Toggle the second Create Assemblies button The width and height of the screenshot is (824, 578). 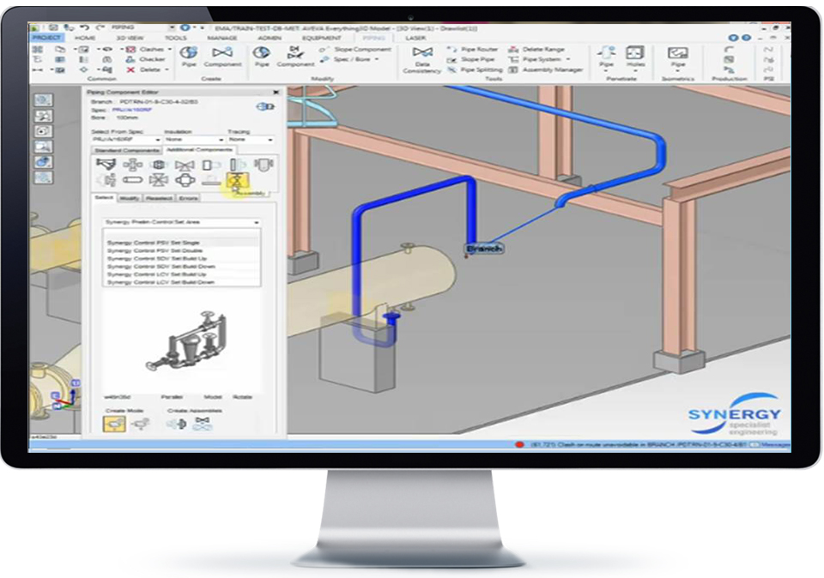coord(204,424)
